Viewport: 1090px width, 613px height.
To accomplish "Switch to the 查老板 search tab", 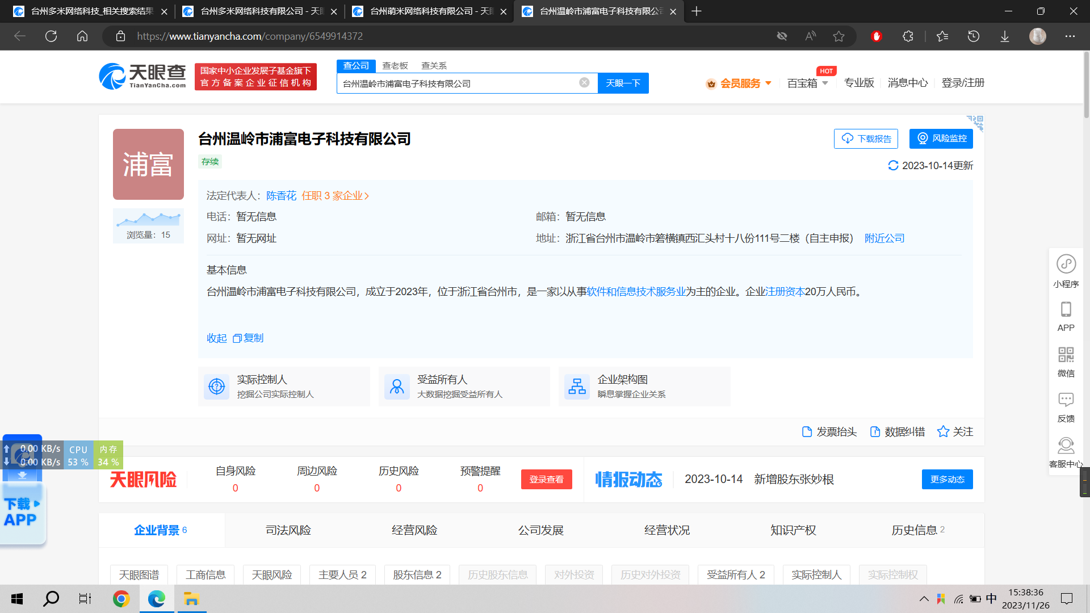I will point(395,66).
